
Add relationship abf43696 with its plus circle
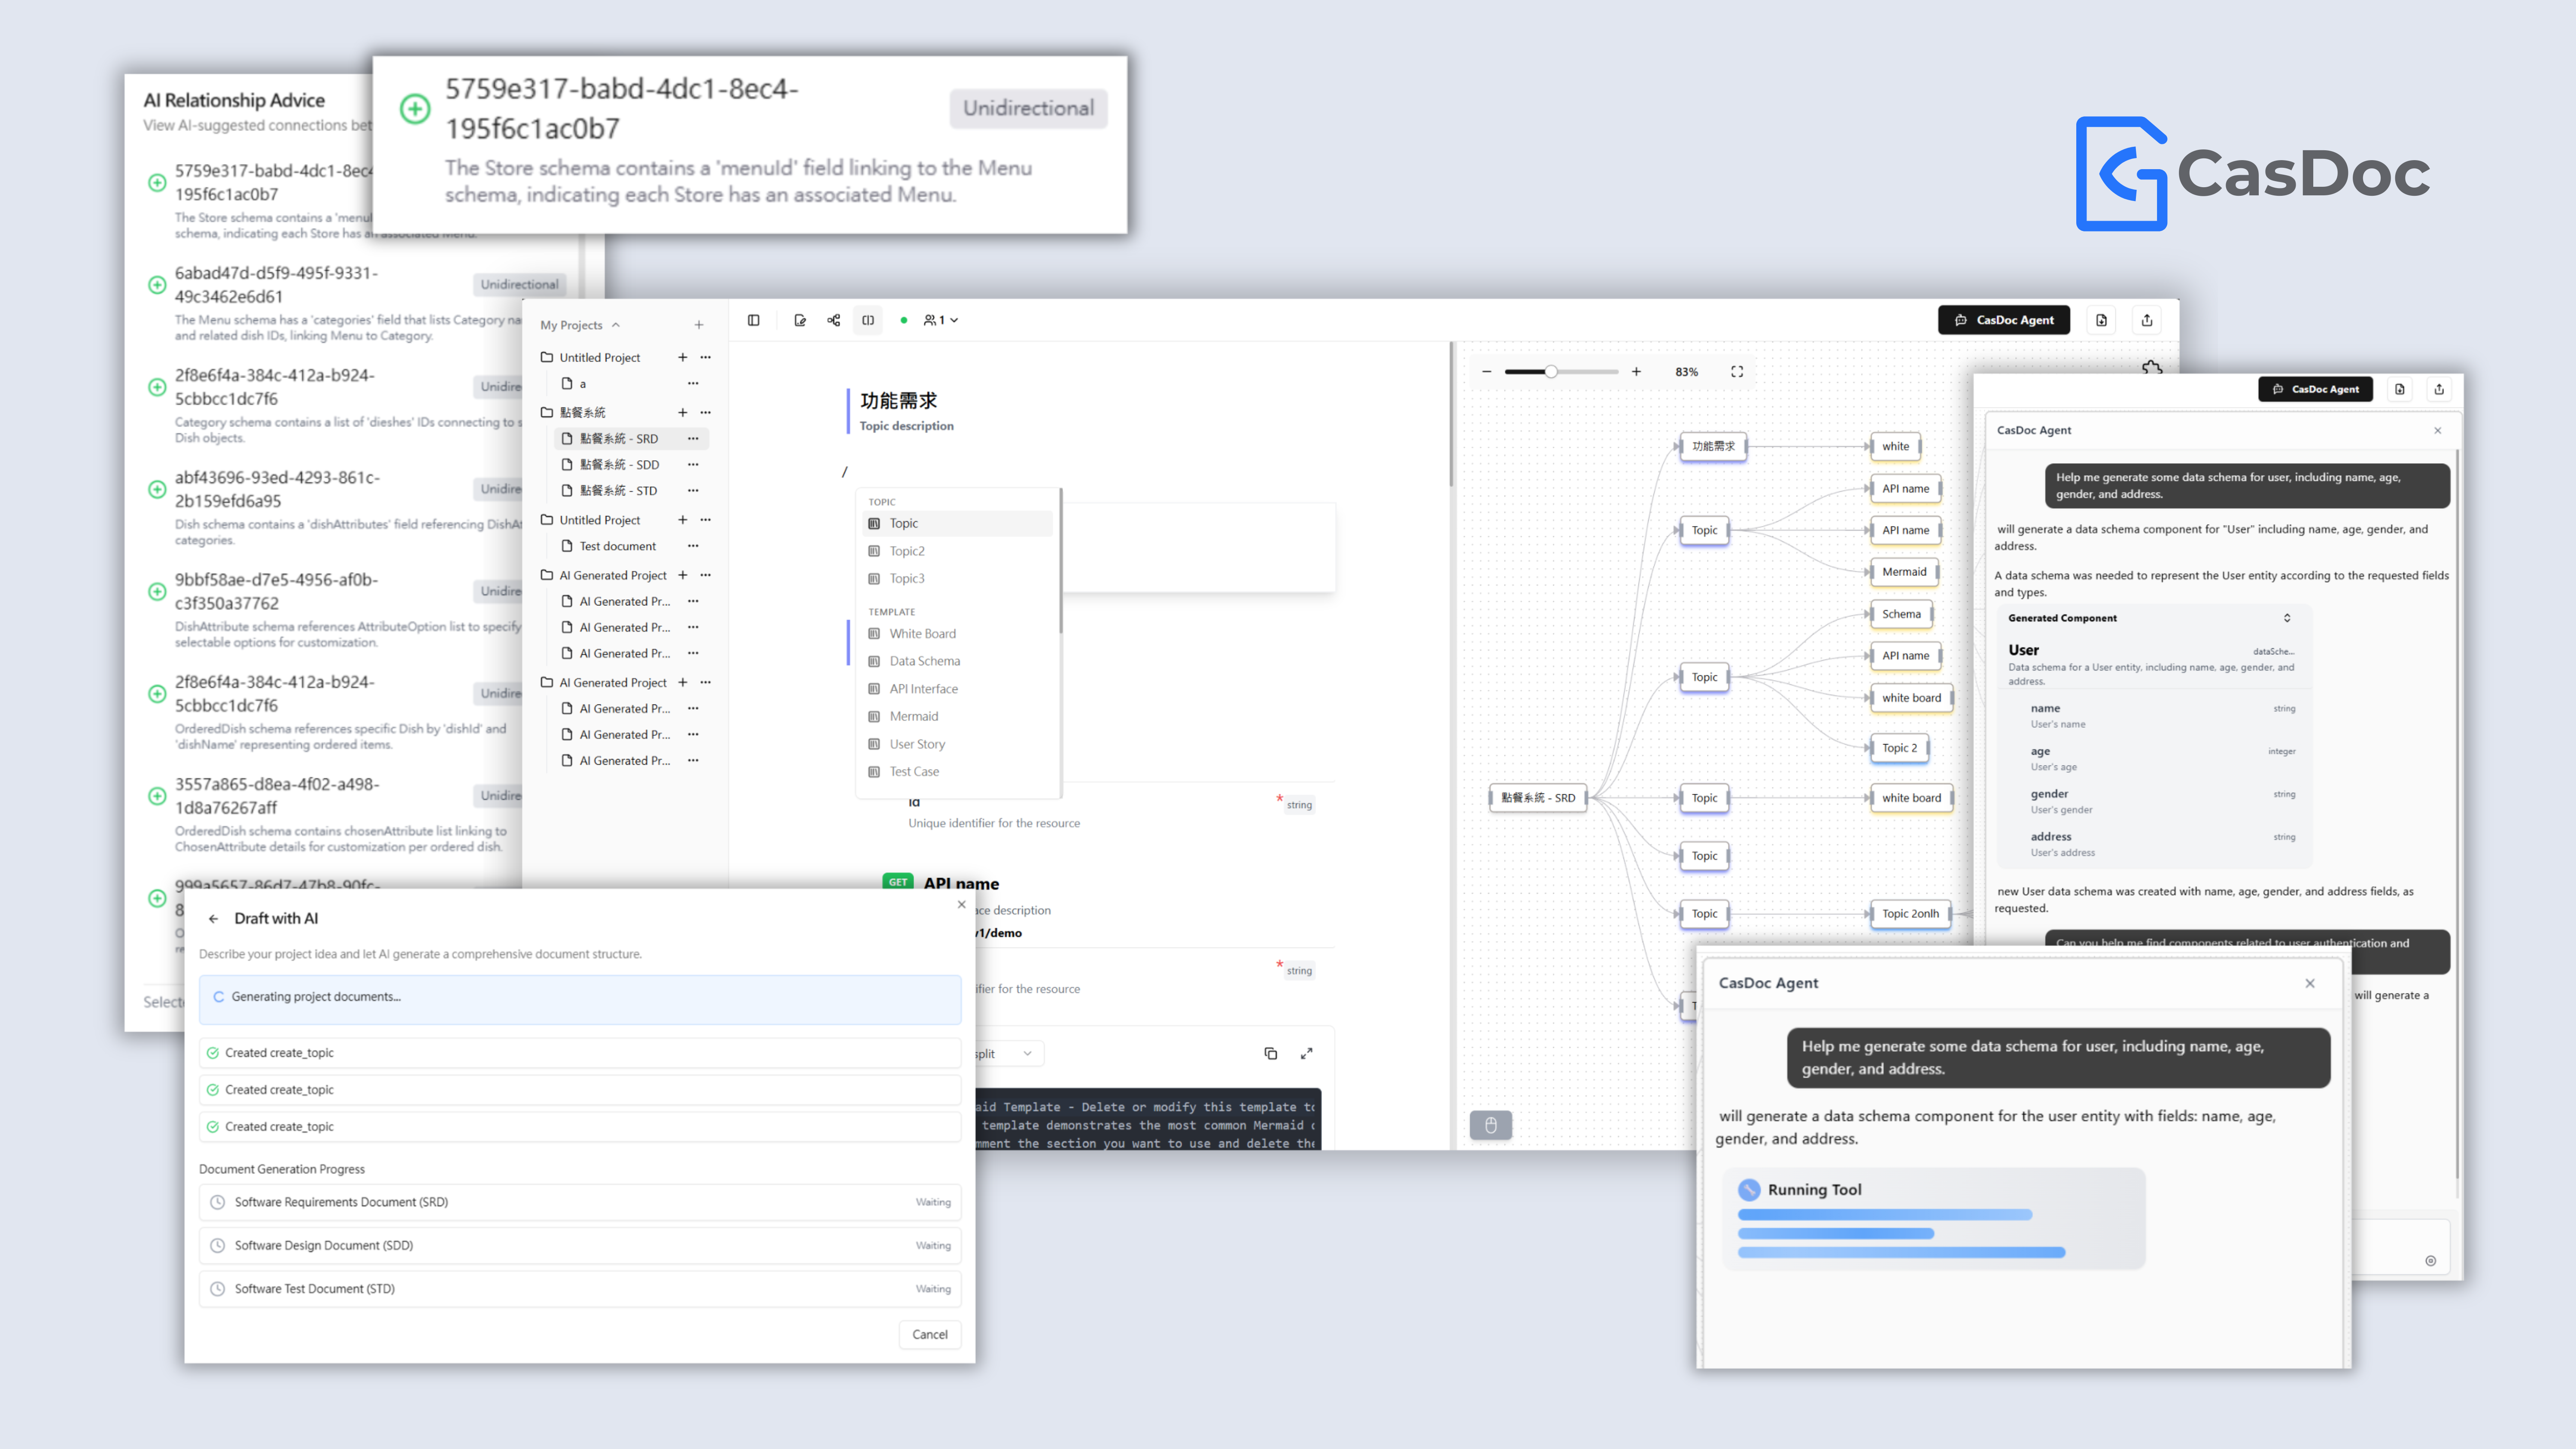[x=157, y=489]
